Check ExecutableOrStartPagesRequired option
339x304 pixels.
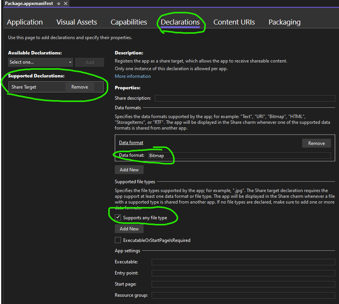coord(118,240)
